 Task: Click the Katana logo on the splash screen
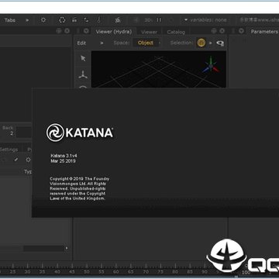80,133
